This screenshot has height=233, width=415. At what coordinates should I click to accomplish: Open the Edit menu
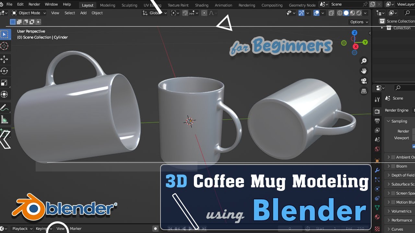[x=20, y=4]
